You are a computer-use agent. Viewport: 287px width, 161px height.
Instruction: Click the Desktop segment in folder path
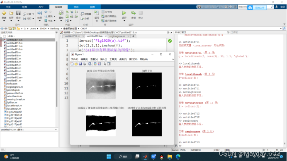point(55,29)
